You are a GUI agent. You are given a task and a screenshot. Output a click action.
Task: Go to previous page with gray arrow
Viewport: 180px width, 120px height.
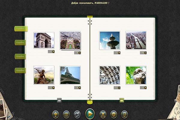click(59, 100)
